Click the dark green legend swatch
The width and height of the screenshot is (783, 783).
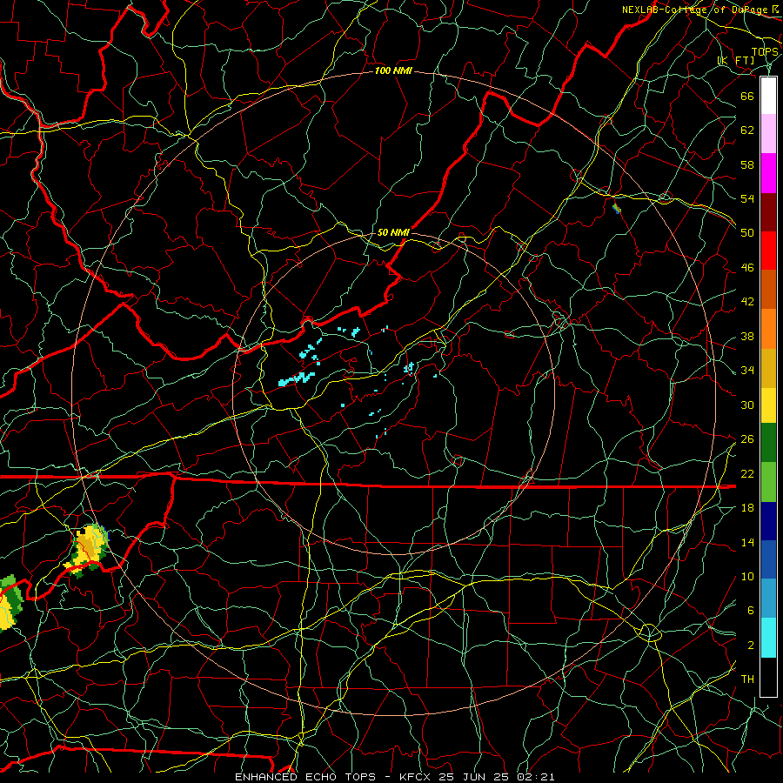(768, 443)
